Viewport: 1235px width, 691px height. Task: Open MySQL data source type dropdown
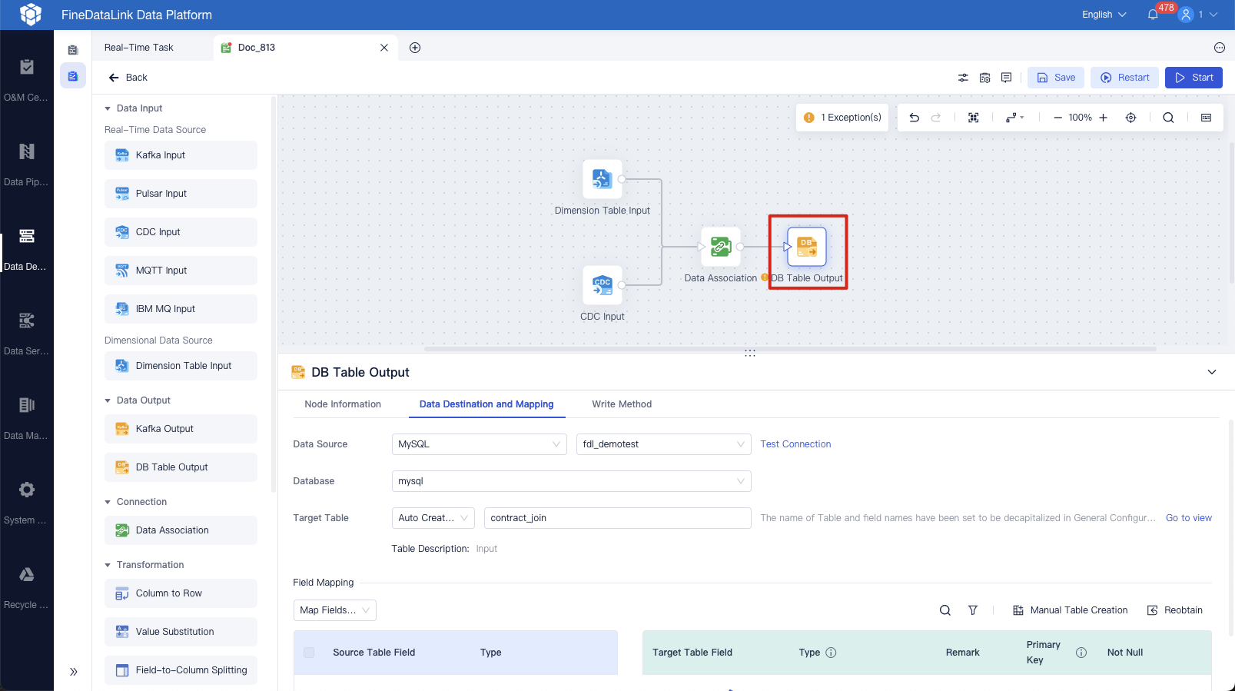[x=480, y=444]
